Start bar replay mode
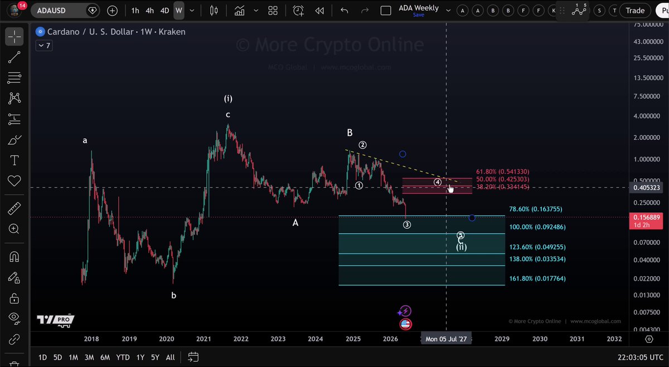Screen dimensions: 669x367 [319, 10]
